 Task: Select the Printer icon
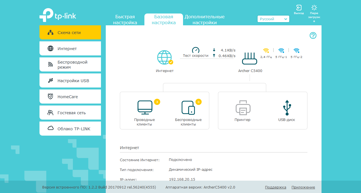pyautogui.click(x=243, y=107)
